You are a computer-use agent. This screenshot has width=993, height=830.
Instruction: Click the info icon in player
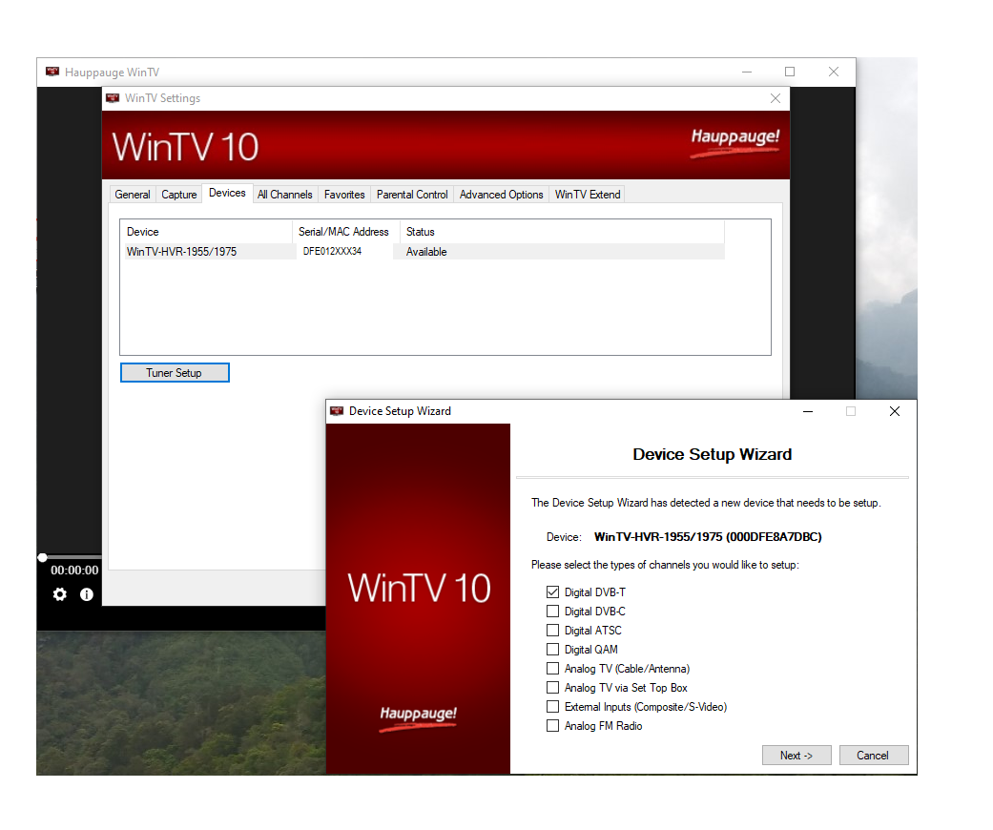(x=87, y=594)
